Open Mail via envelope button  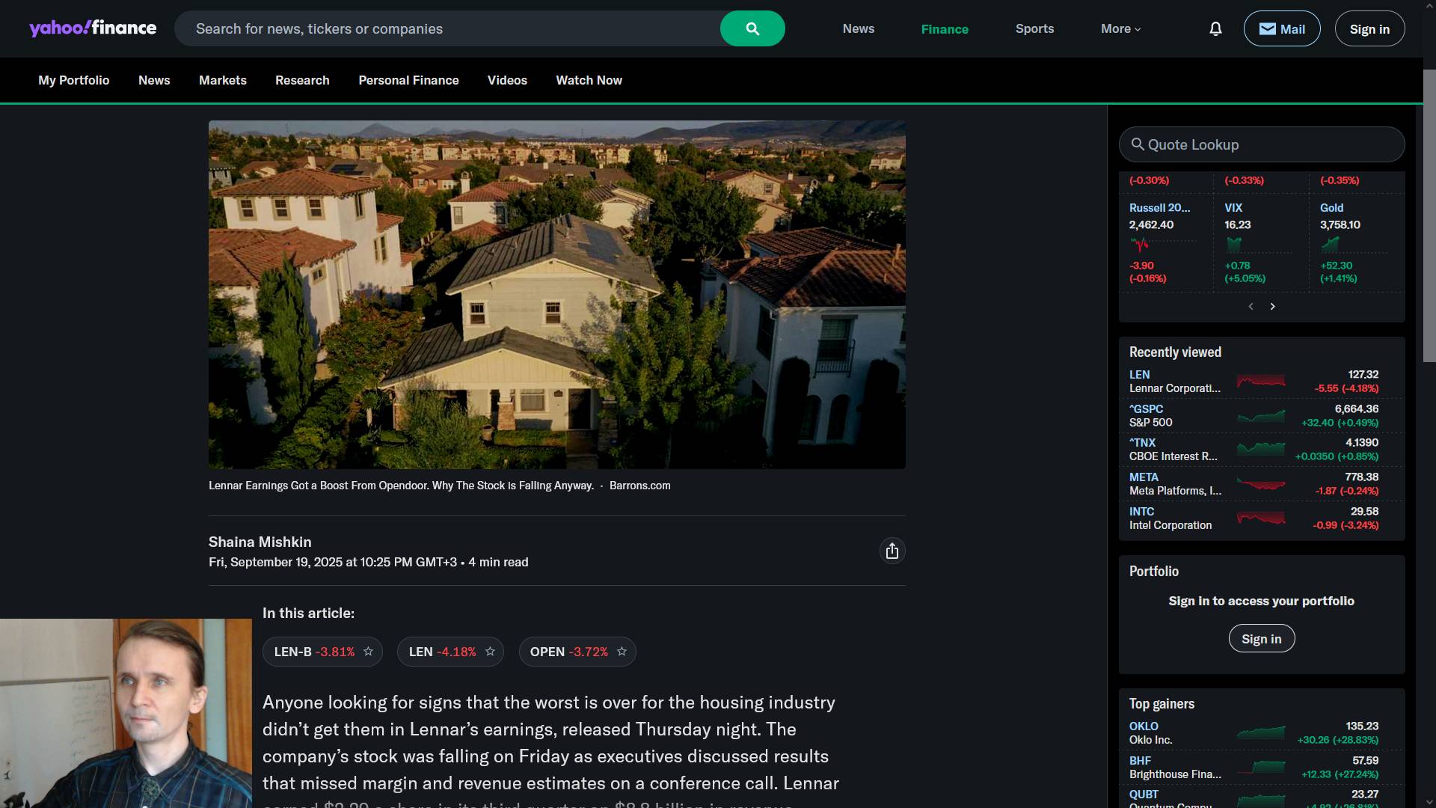pyautogui.click(x=1281, y=29)
